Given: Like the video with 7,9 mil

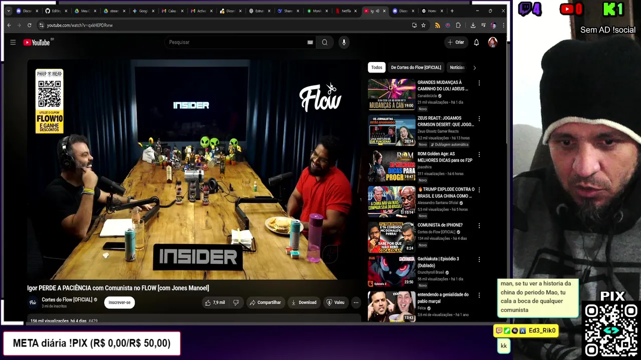Looking at the screenshot, I should [215, 302].
